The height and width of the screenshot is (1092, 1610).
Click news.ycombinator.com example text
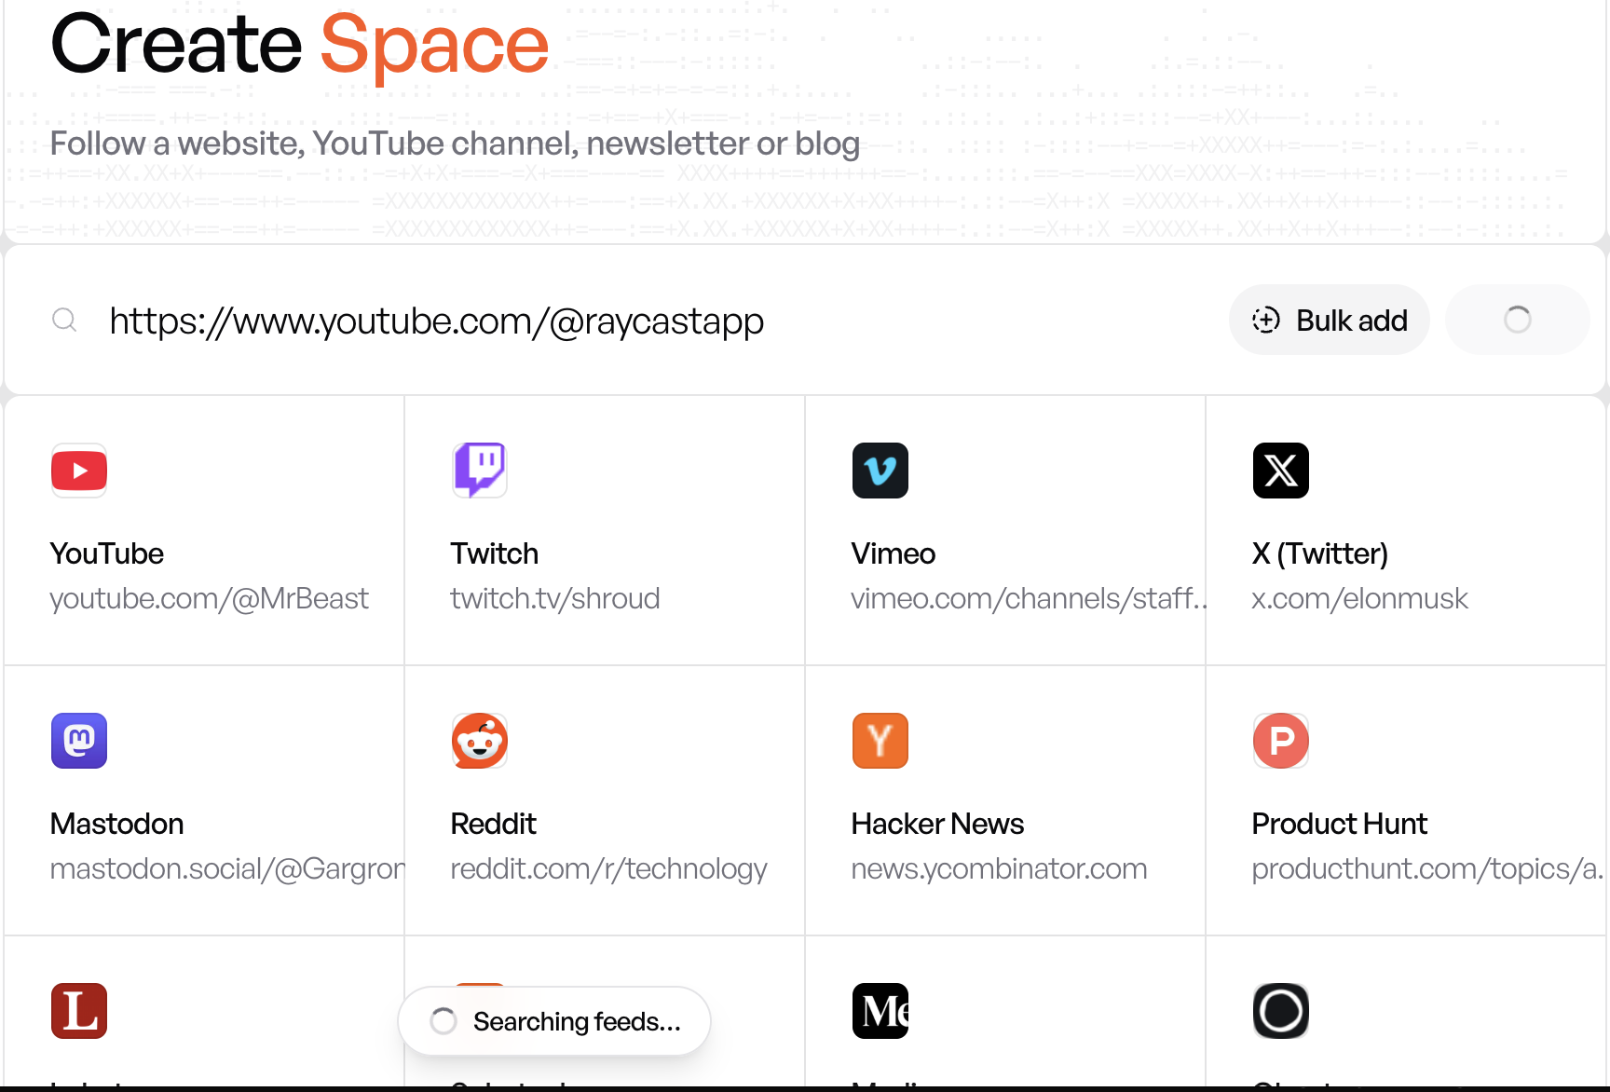(999, 868)
